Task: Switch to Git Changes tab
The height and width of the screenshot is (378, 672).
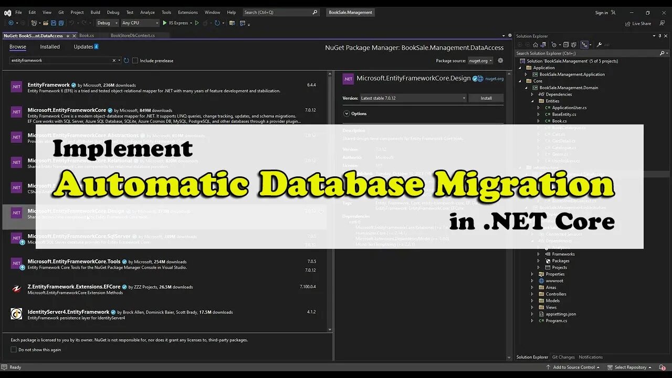Action: coord(563,357)
